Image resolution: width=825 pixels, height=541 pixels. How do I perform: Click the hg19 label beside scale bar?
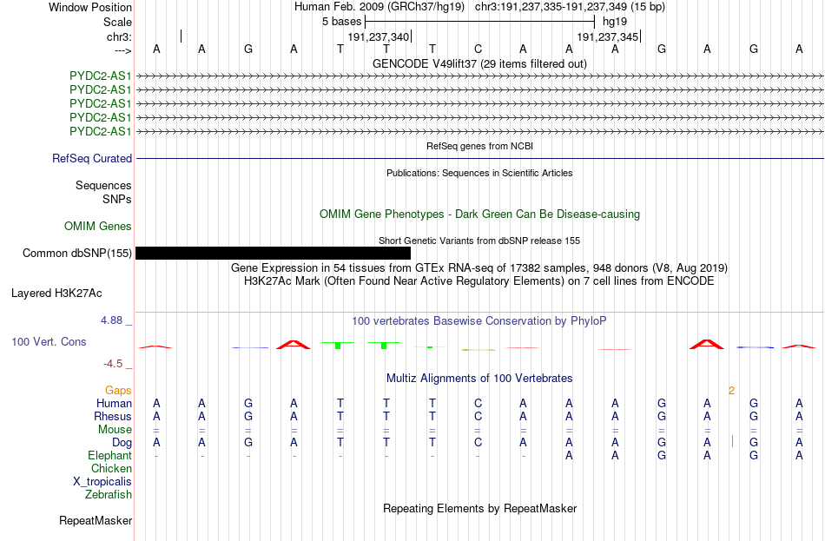[x=615, y=22]
